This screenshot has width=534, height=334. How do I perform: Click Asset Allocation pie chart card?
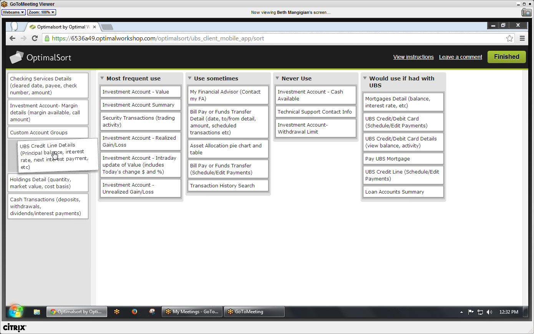(x=228, y=149)
